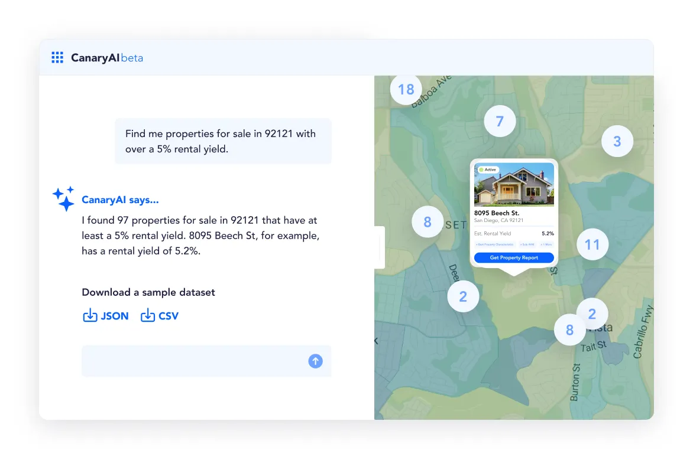This screenshot has height=457, width=693.
Task: Click the CSV download icon
Action: pos(148,315)
